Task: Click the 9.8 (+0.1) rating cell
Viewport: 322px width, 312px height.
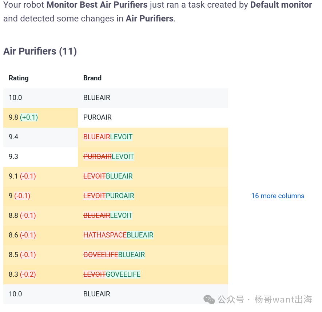Action: pyautogui.click(x=40, y=117)
